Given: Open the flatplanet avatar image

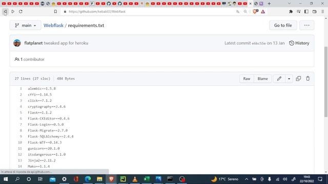Looking at the screenshot, I should [17, 43].
